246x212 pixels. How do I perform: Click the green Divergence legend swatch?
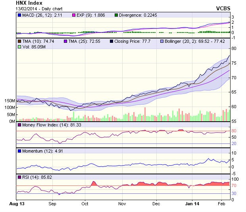coord(116,15)
